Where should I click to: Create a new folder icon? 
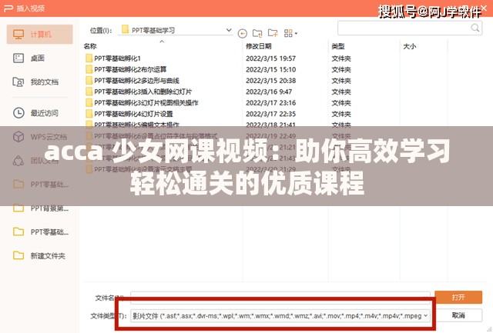273,32
